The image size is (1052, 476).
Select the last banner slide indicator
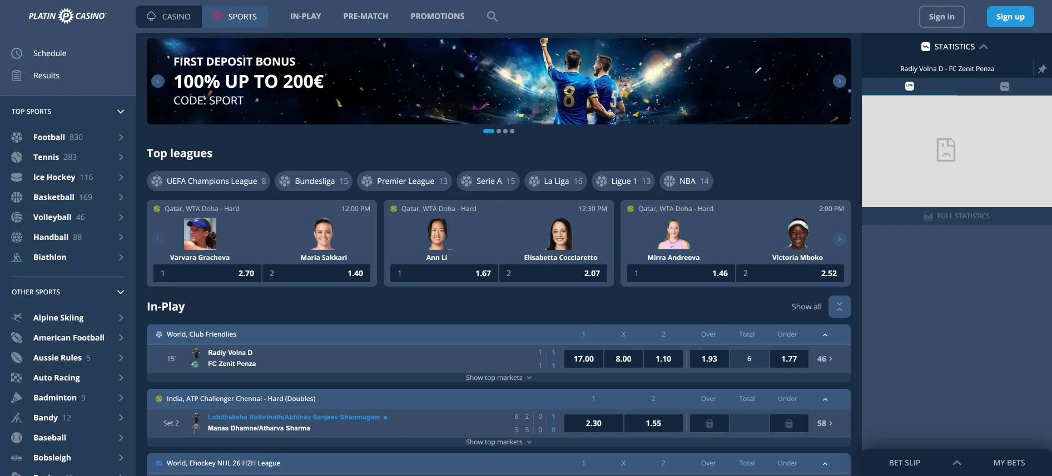pyautogui.click(x=512, y=131)
